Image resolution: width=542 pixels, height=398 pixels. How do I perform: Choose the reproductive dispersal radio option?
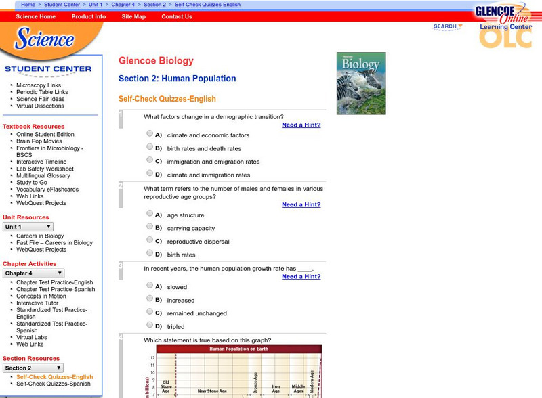click(150, 240)
